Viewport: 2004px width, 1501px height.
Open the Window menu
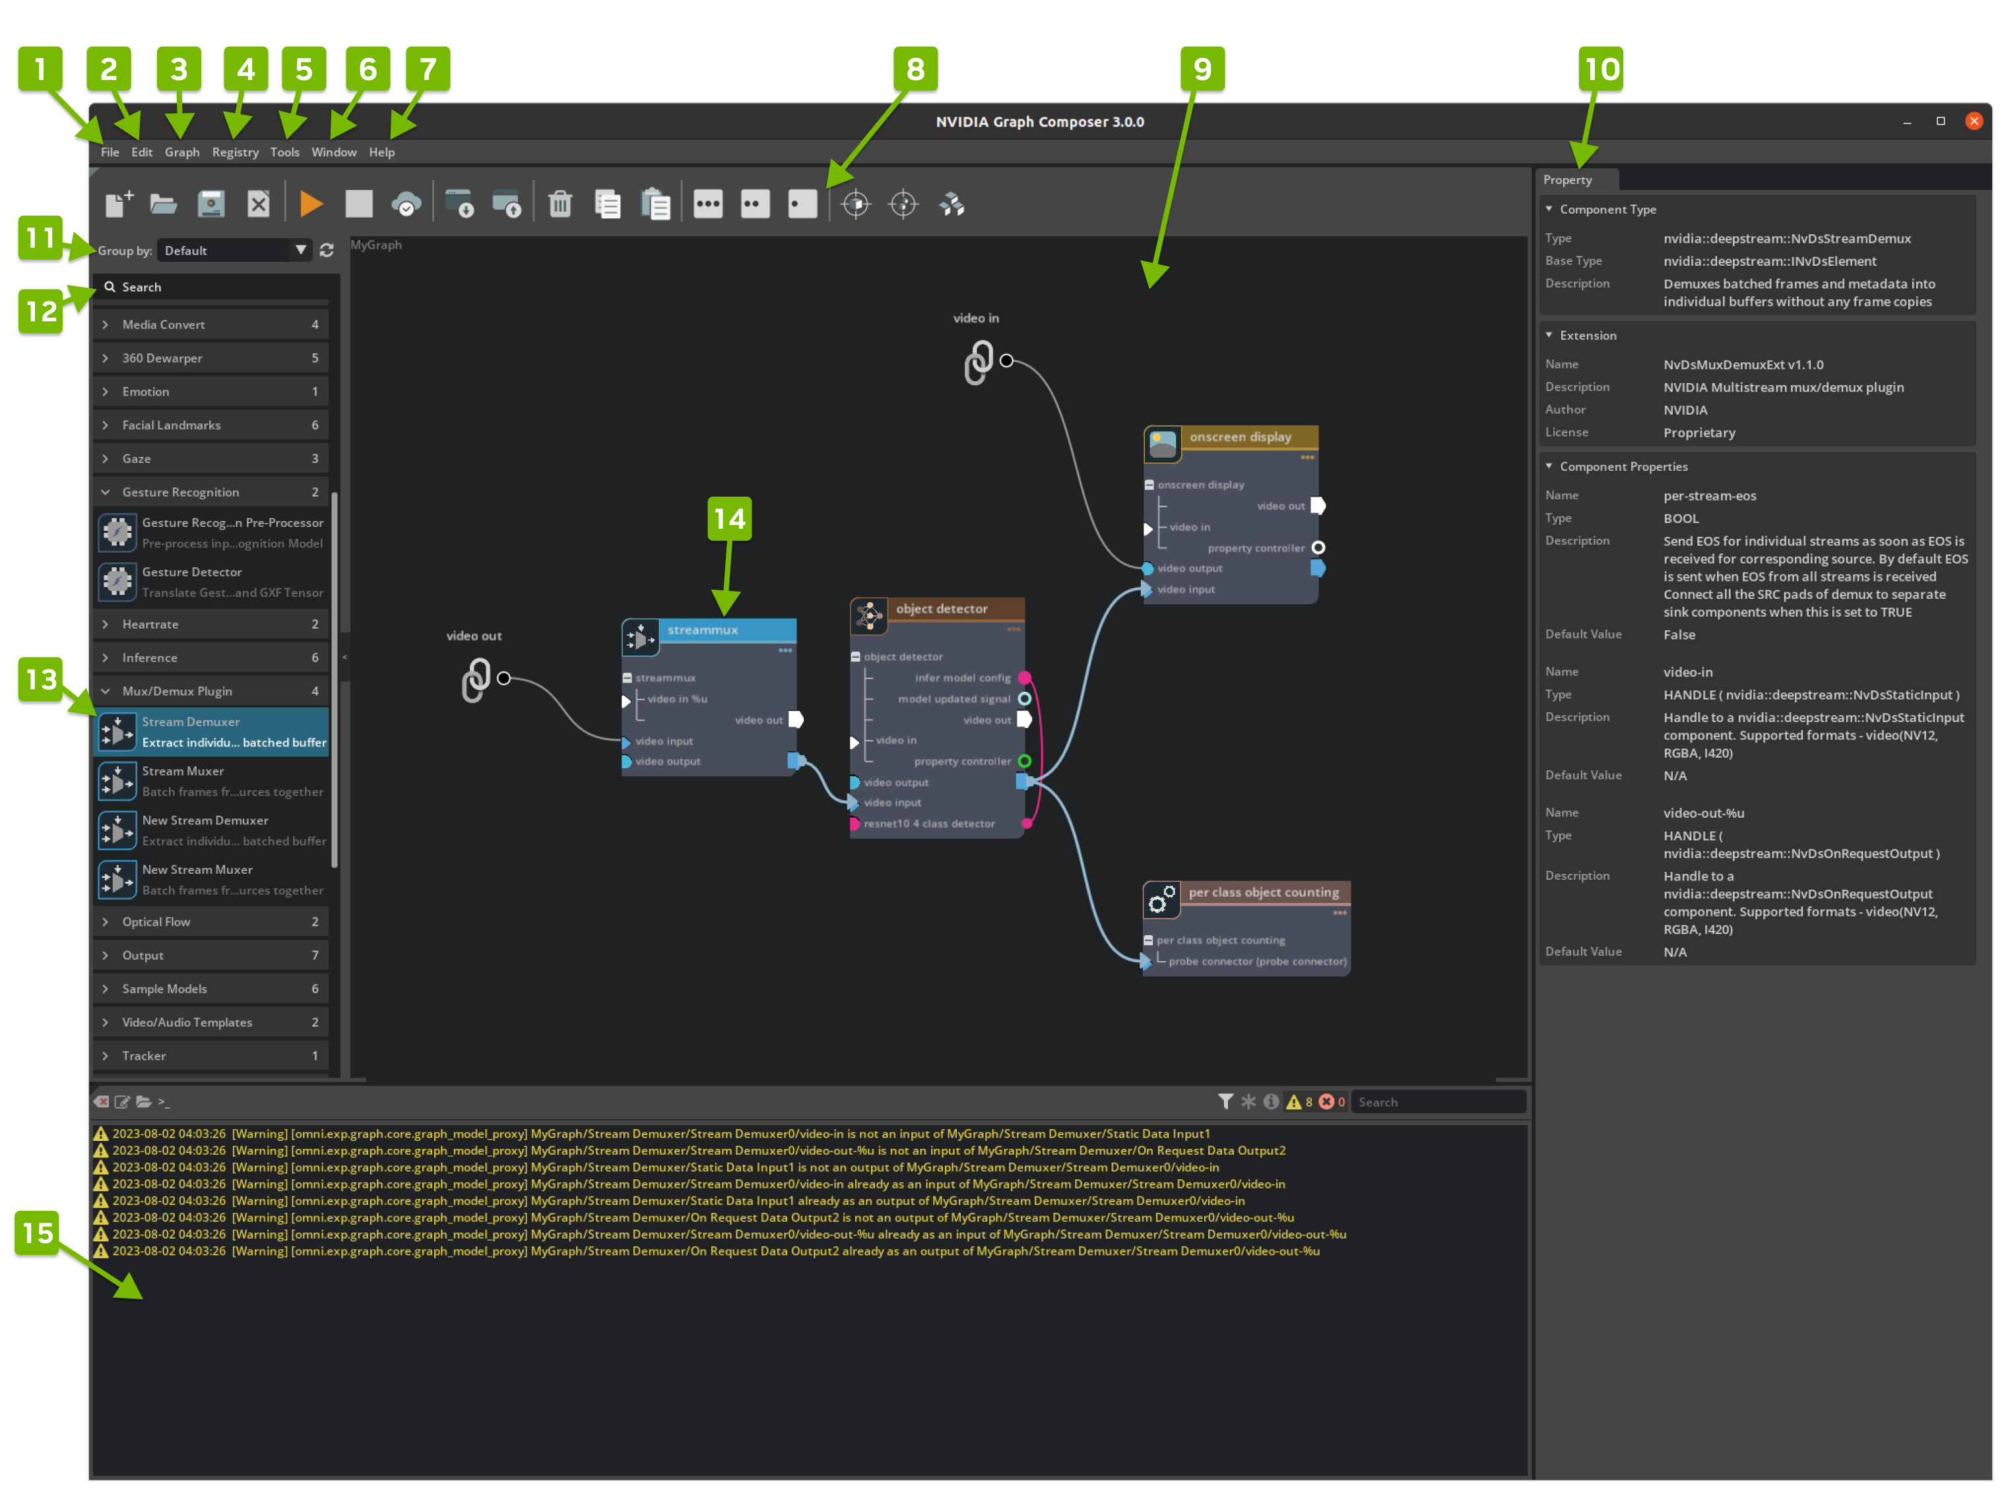[333, 152]
